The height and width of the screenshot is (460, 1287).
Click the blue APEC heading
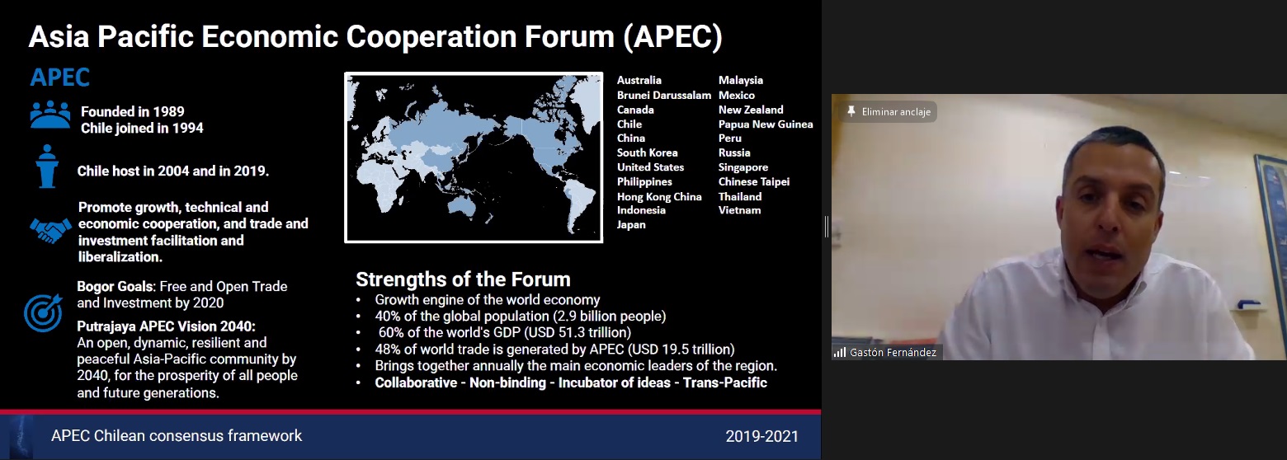tap(59, 78)
